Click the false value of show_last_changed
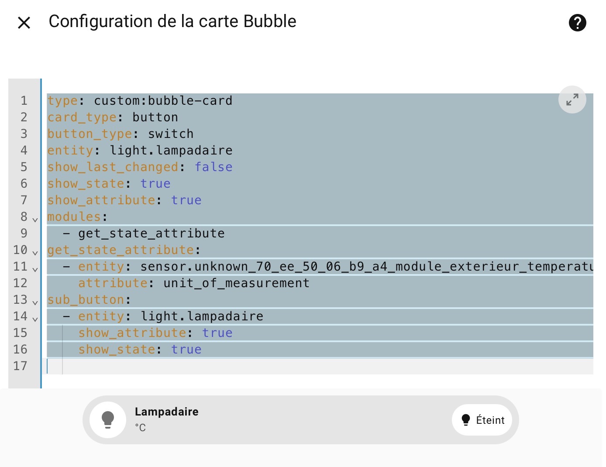The width and height of the screenshot is (606, 467). click(x=213, y=167)
